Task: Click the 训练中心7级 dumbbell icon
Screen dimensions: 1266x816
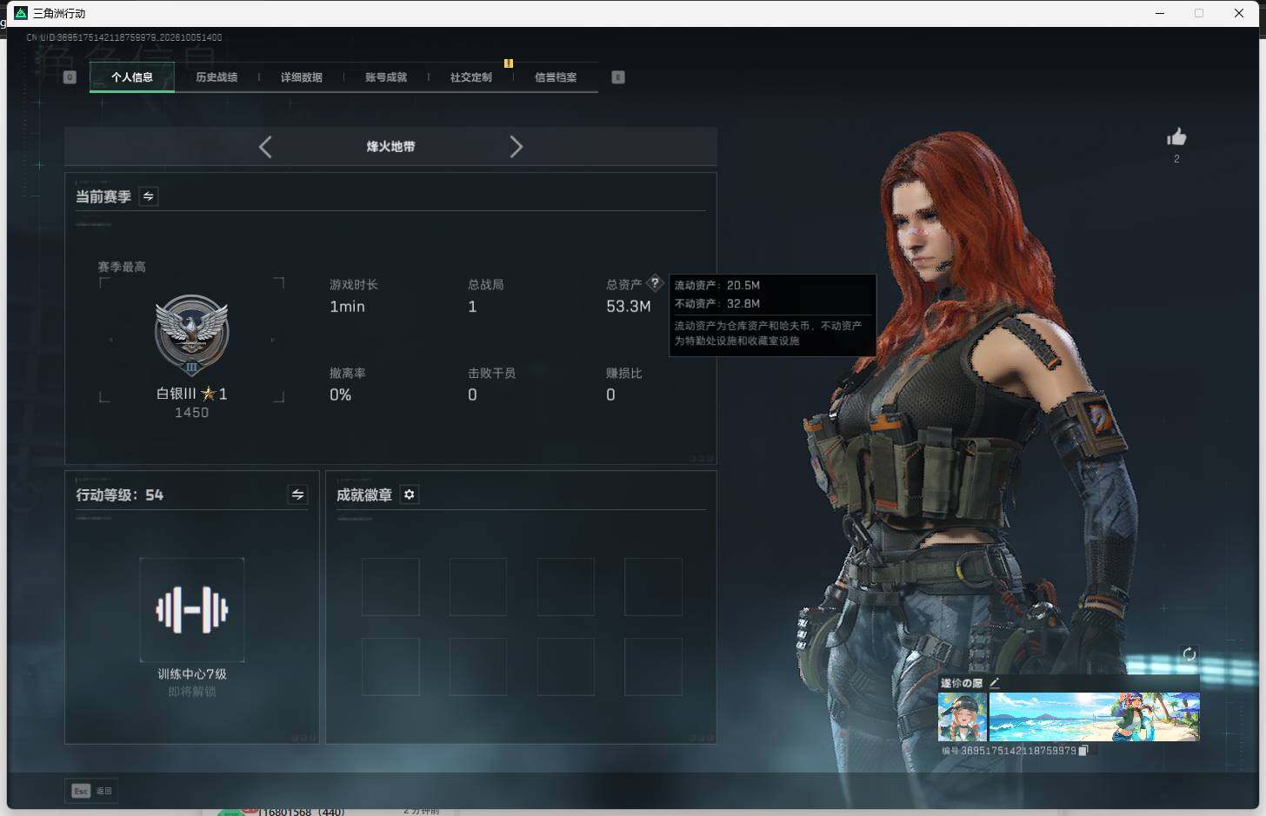Action: 192,610
